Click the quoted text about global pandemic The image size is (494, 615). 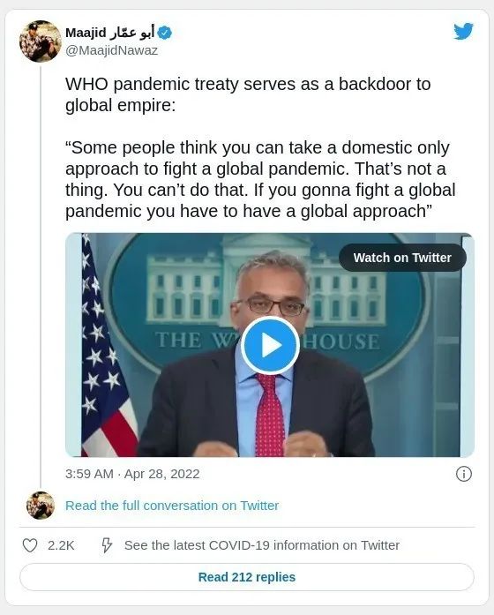coord(260,179)
